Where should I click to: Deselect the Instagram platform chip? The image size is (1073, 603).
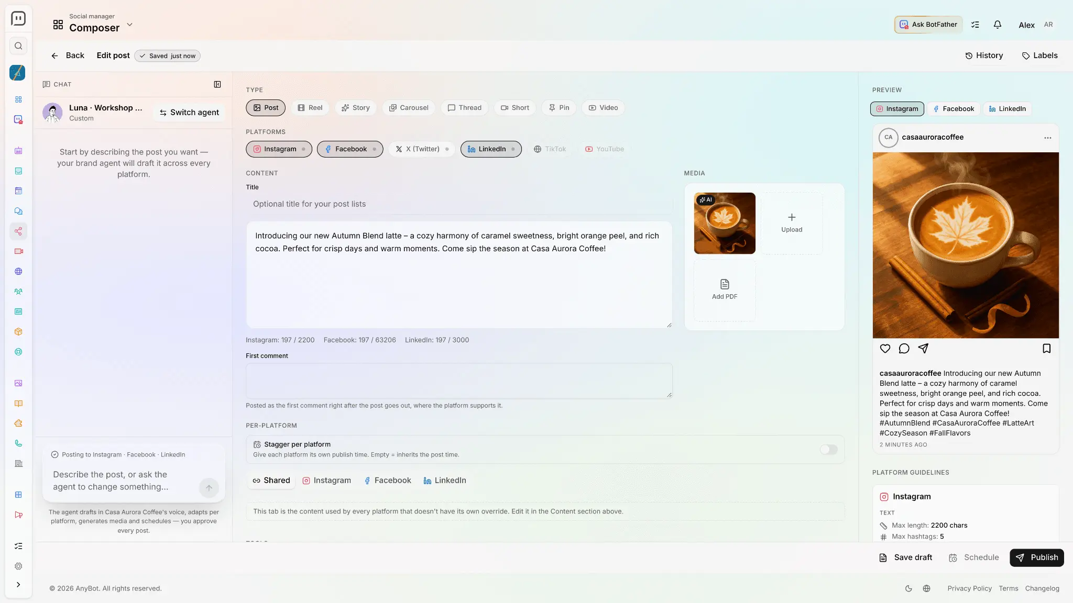coord(279,149)
